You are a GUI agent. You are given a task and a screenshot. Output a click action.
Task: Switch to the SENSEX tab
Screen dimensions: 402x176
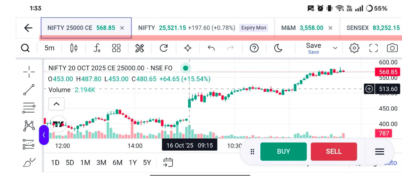[372, 28]
